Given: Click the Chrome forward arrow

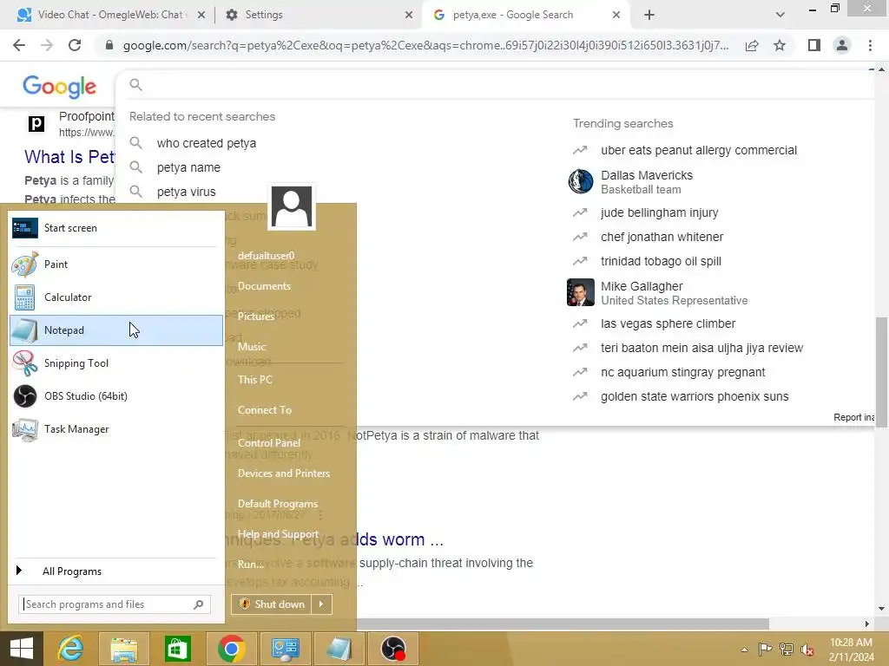Looking at the screenshot, I should click(x=47, y=45).
